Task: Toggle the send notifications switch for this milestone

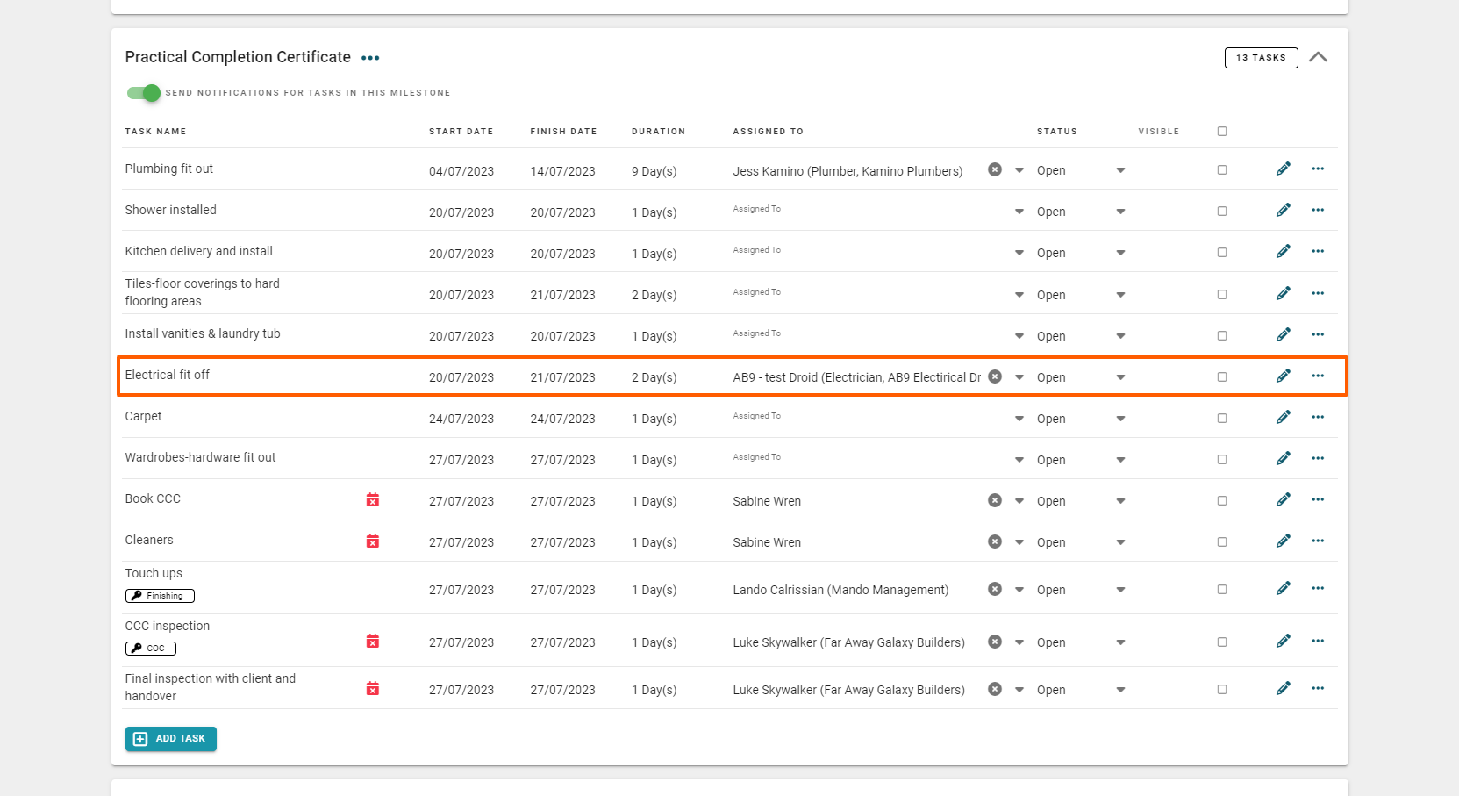Action: (144, 93)
